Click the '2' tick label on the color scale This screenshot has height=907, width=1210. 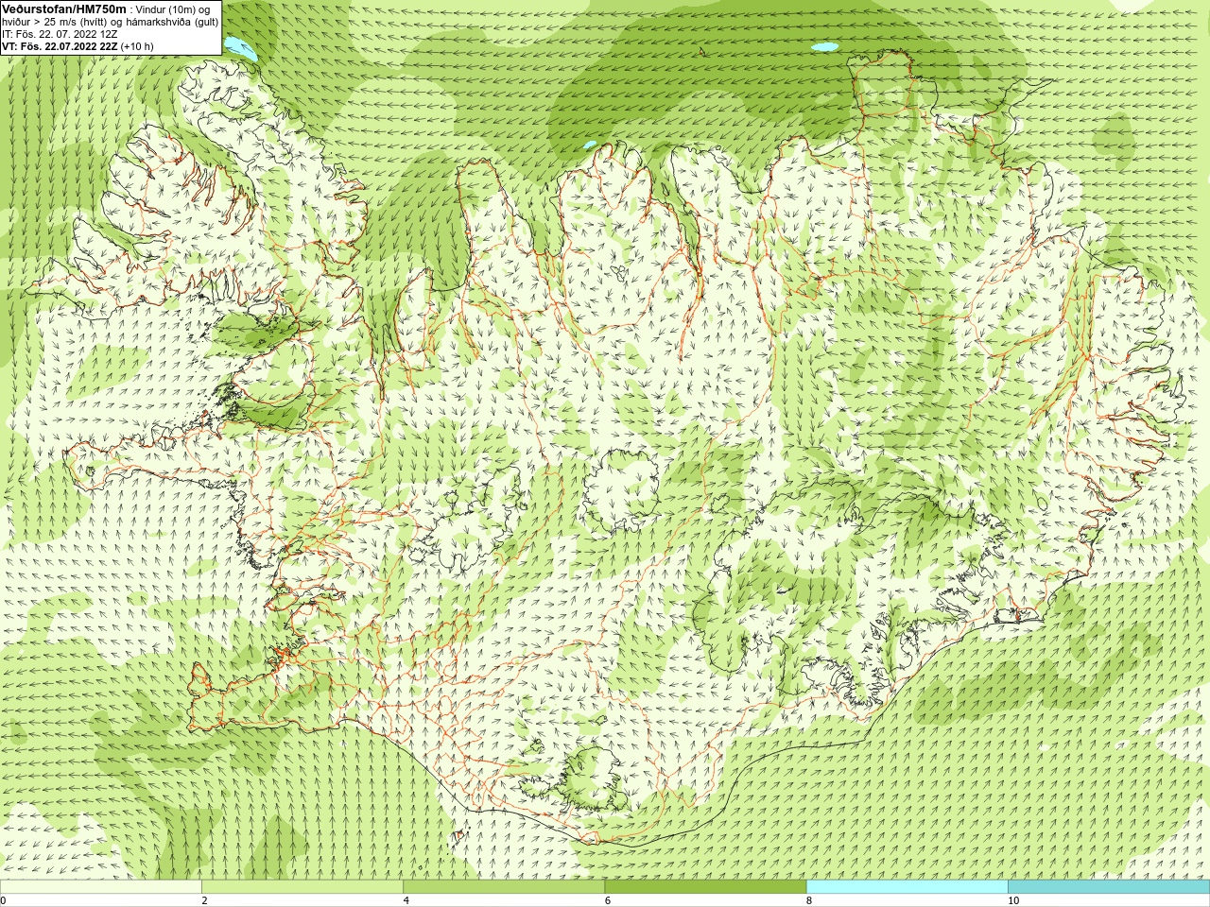pos(204,900)
